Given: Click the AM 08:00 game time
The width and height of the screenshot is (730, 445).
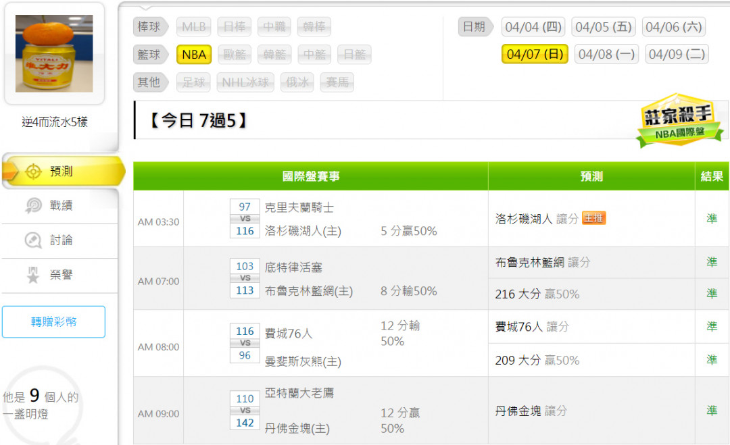Looking at the screenshot, I should pyautogui.click(x=158, y=347).
